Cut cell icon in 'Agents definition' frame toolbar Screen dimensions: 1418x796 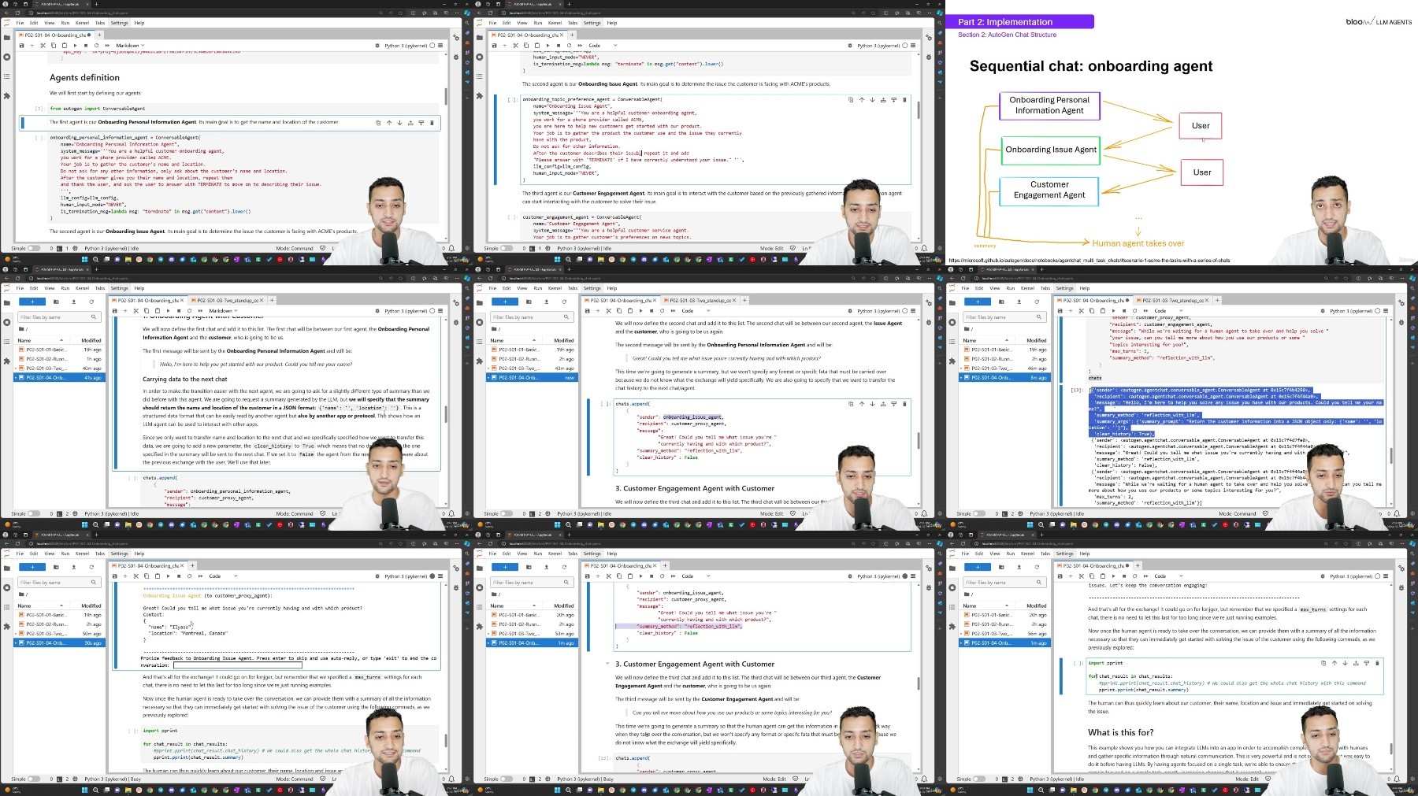[43, 46]
